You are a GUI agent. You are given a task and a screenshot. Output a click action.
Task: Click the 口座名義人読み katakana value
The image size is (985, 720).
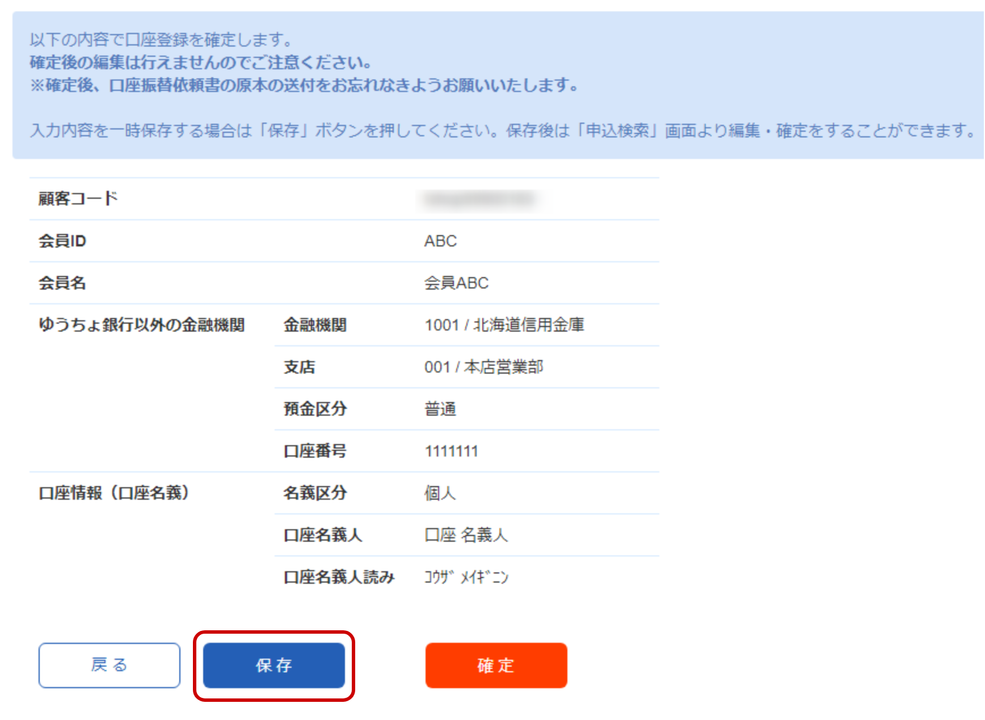[465, 576]
